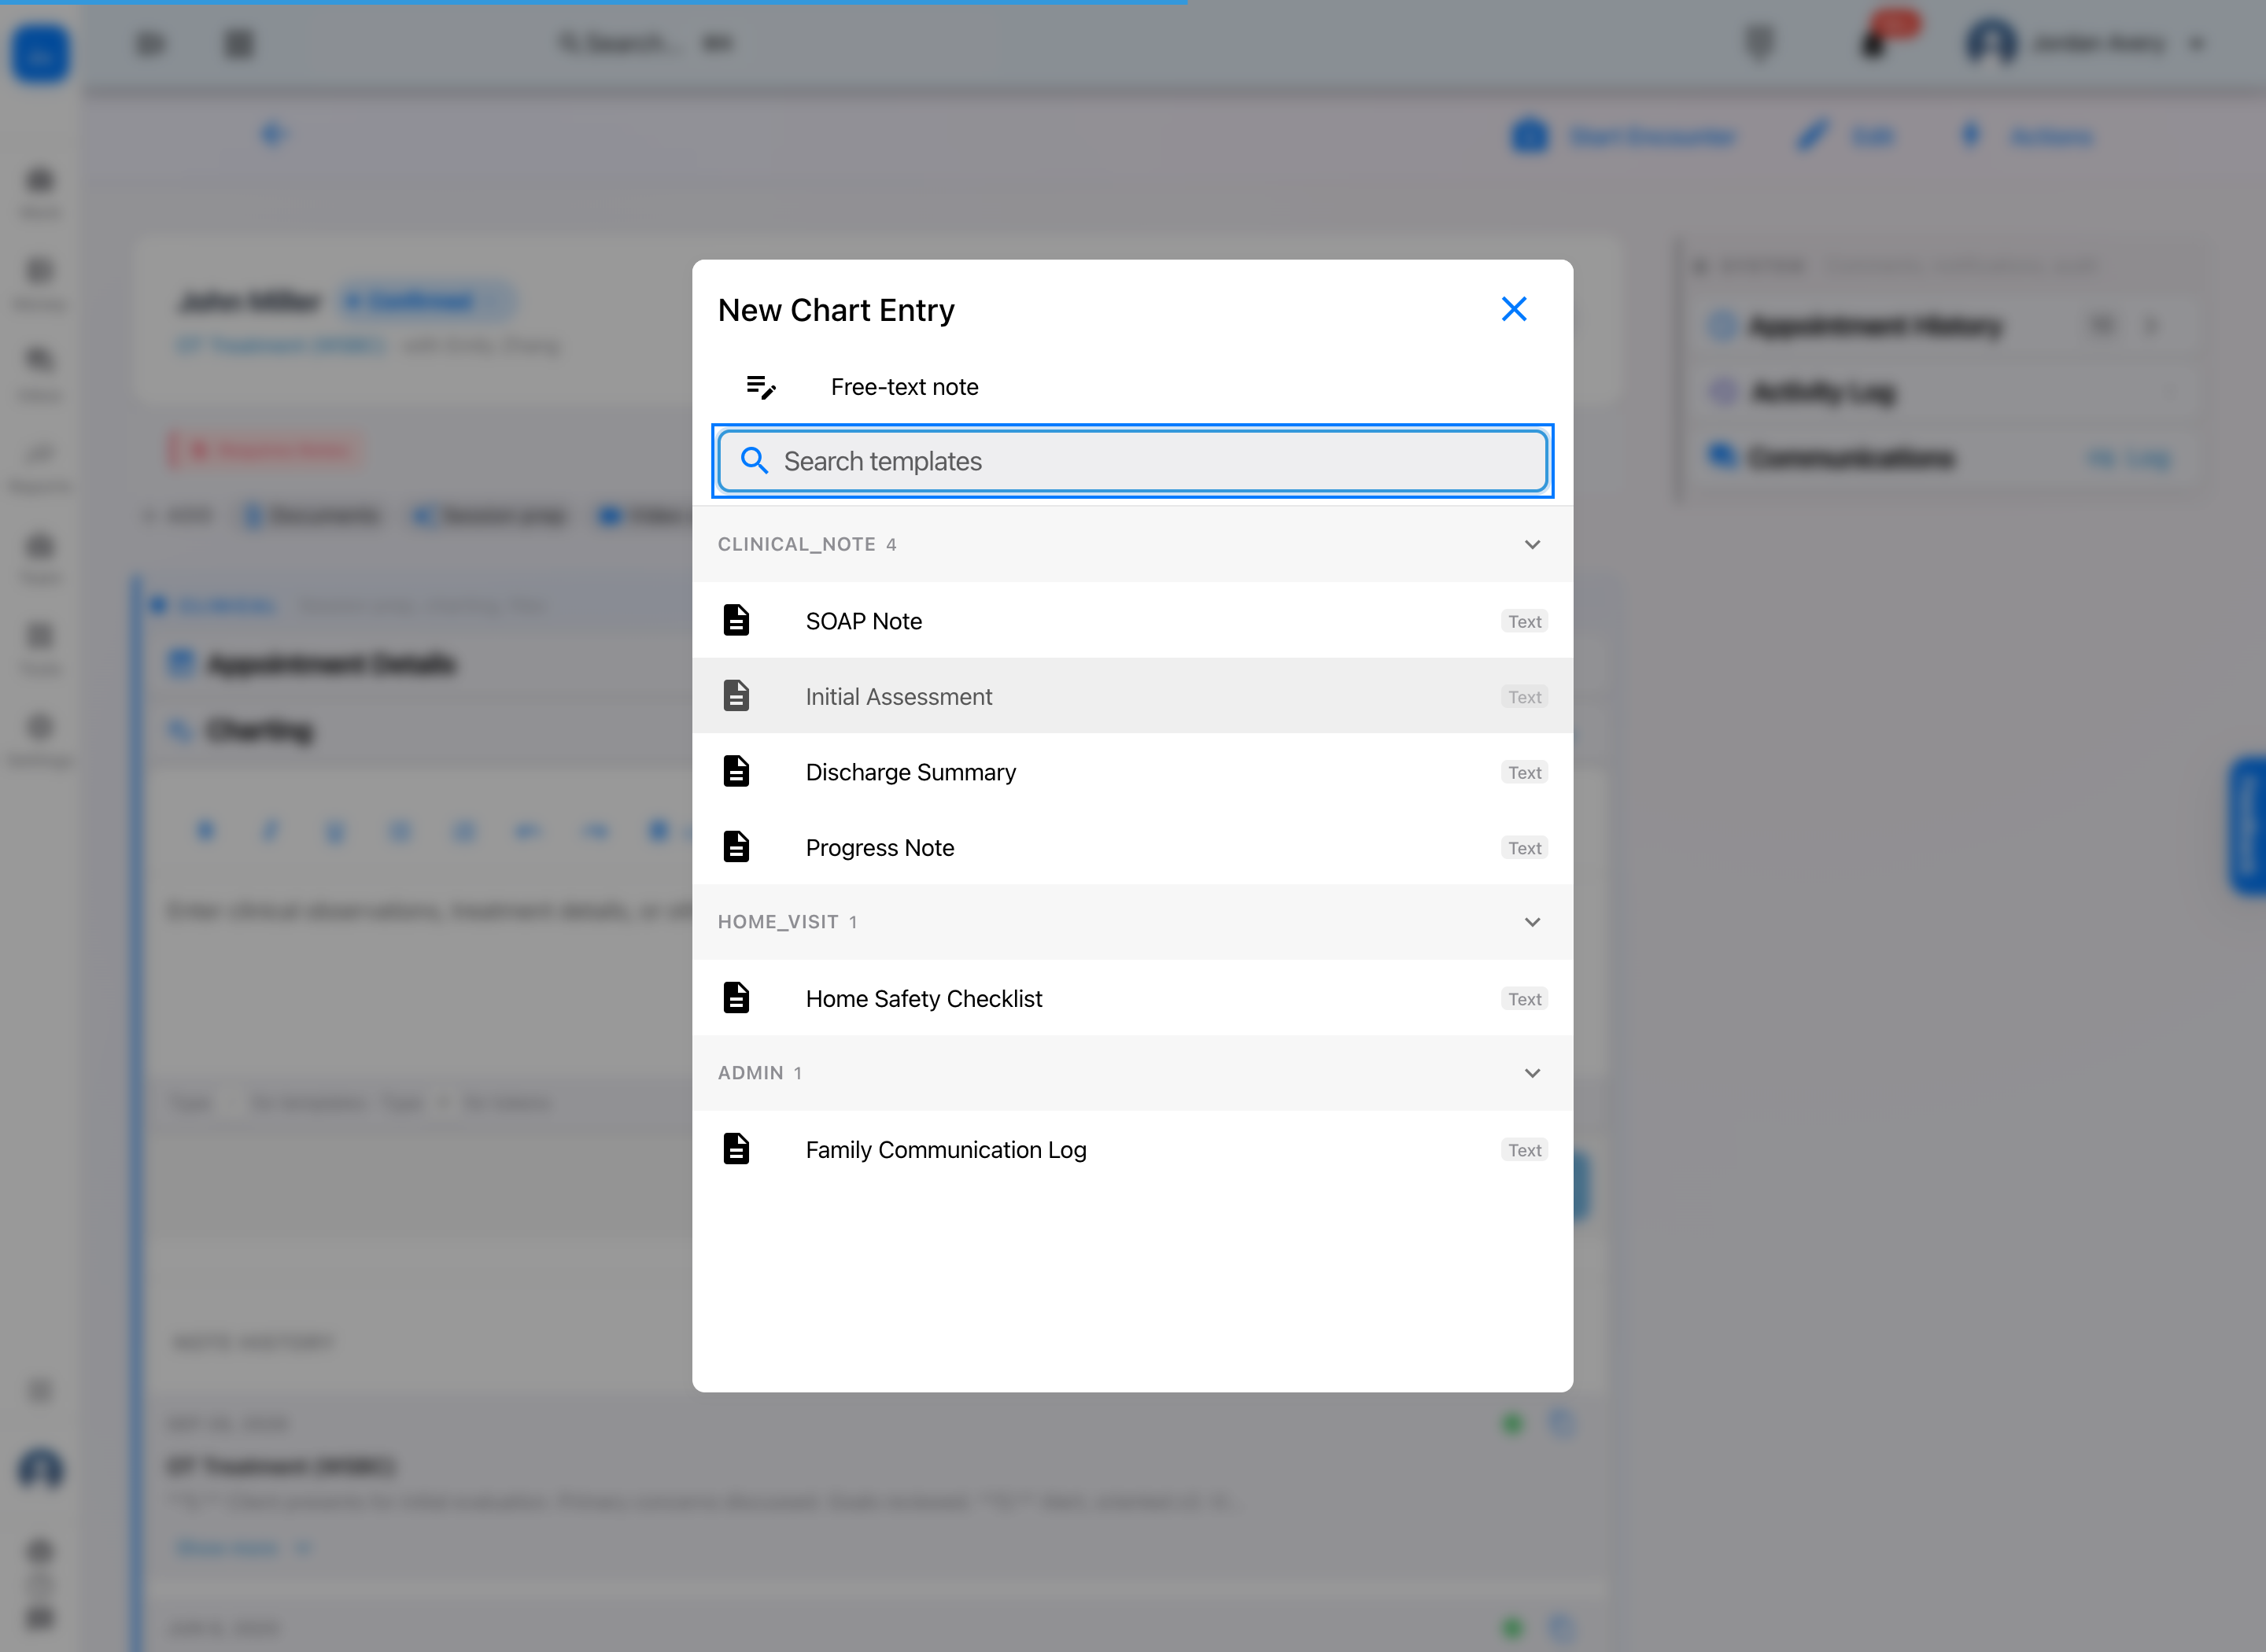
Task: Click the magnifier icon in Search templates
Action: click(754, 461)
